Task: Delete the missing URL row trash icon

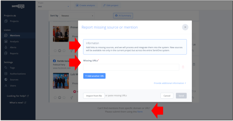Action: [183, 67]
